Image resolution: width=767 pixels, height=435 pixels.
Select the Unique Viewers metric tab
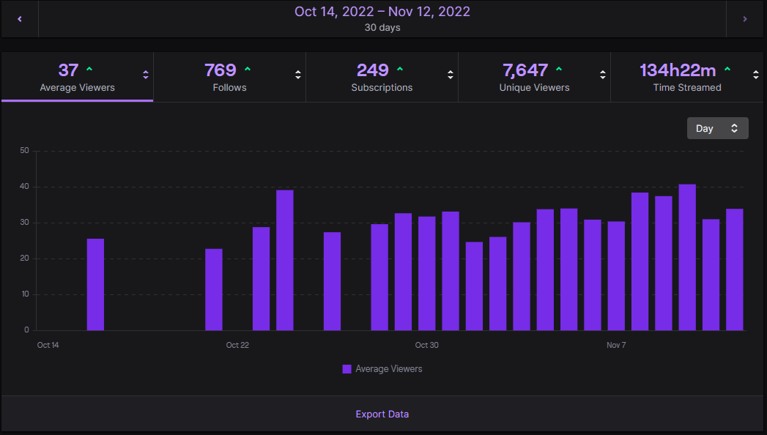click(x=534, y=77)
